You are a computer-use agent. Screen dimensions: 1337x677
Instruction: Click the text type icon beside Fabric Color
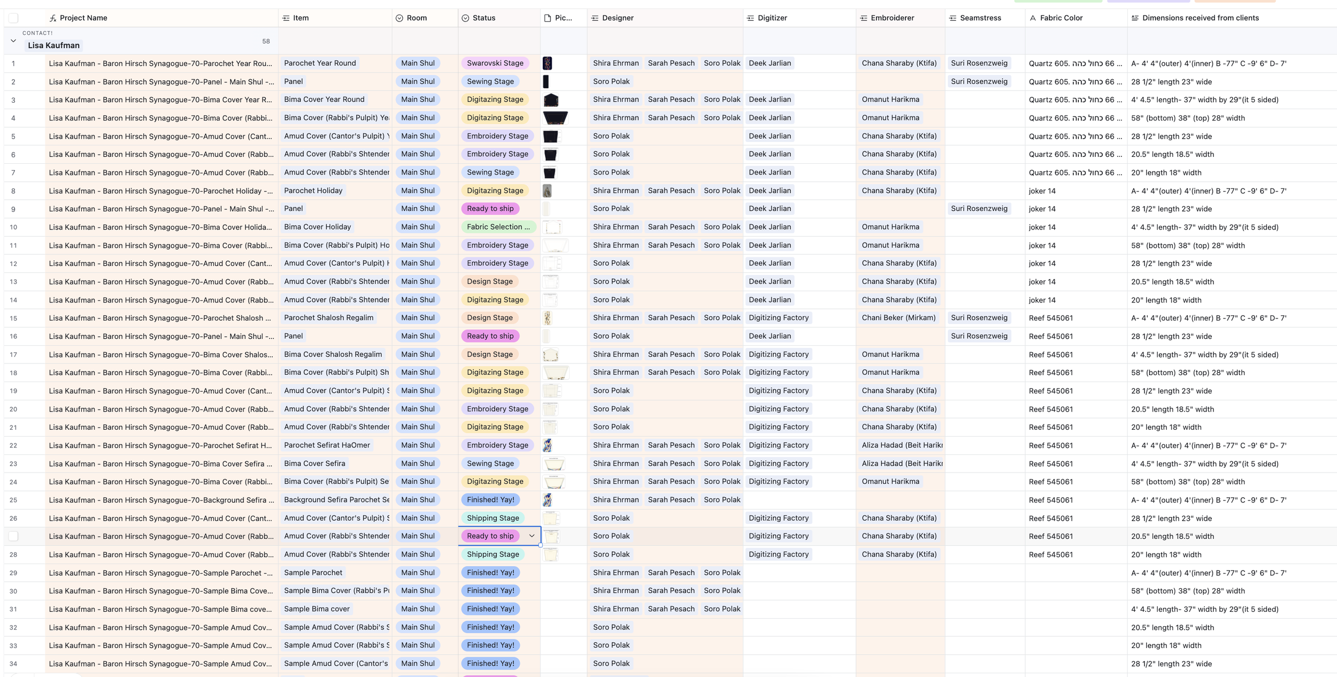click(x=1033, y=18)
